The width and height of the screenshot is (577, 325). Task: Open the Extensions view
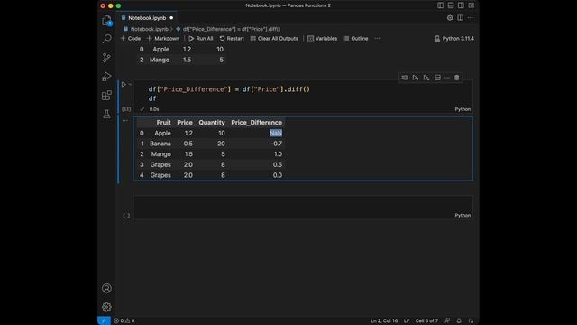pos(106,96)
